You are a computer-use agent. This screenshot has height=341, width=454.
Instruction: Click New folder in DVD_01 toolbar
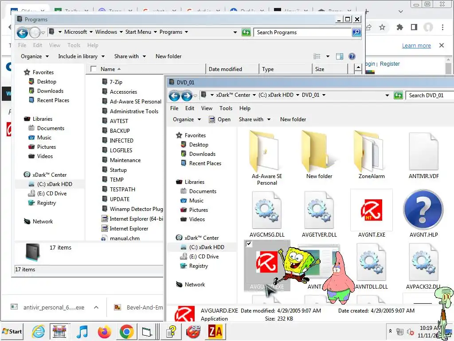(293, 119)
